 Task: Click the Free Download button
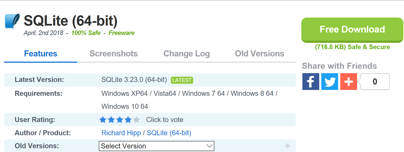[x=352, y=30]
